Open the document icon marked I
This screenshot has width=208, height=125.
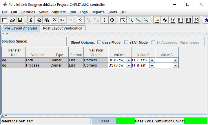[x=188, y=20]
